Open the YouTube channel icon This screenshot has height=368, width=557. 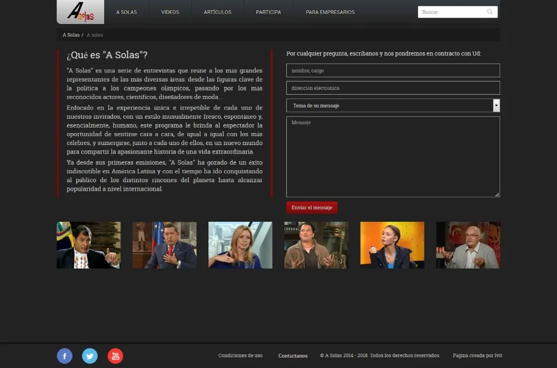click(x=115, y=356)
